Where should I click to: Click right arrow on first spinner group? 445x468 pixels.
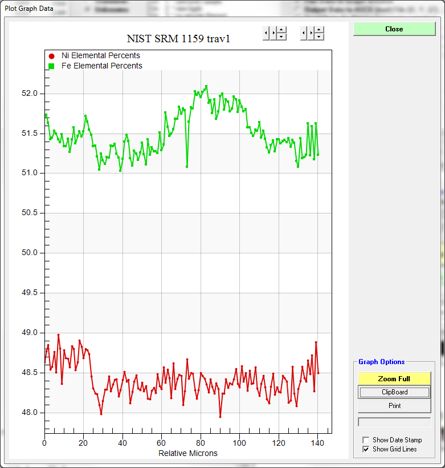pyautogui.click(x=273, y=33)
